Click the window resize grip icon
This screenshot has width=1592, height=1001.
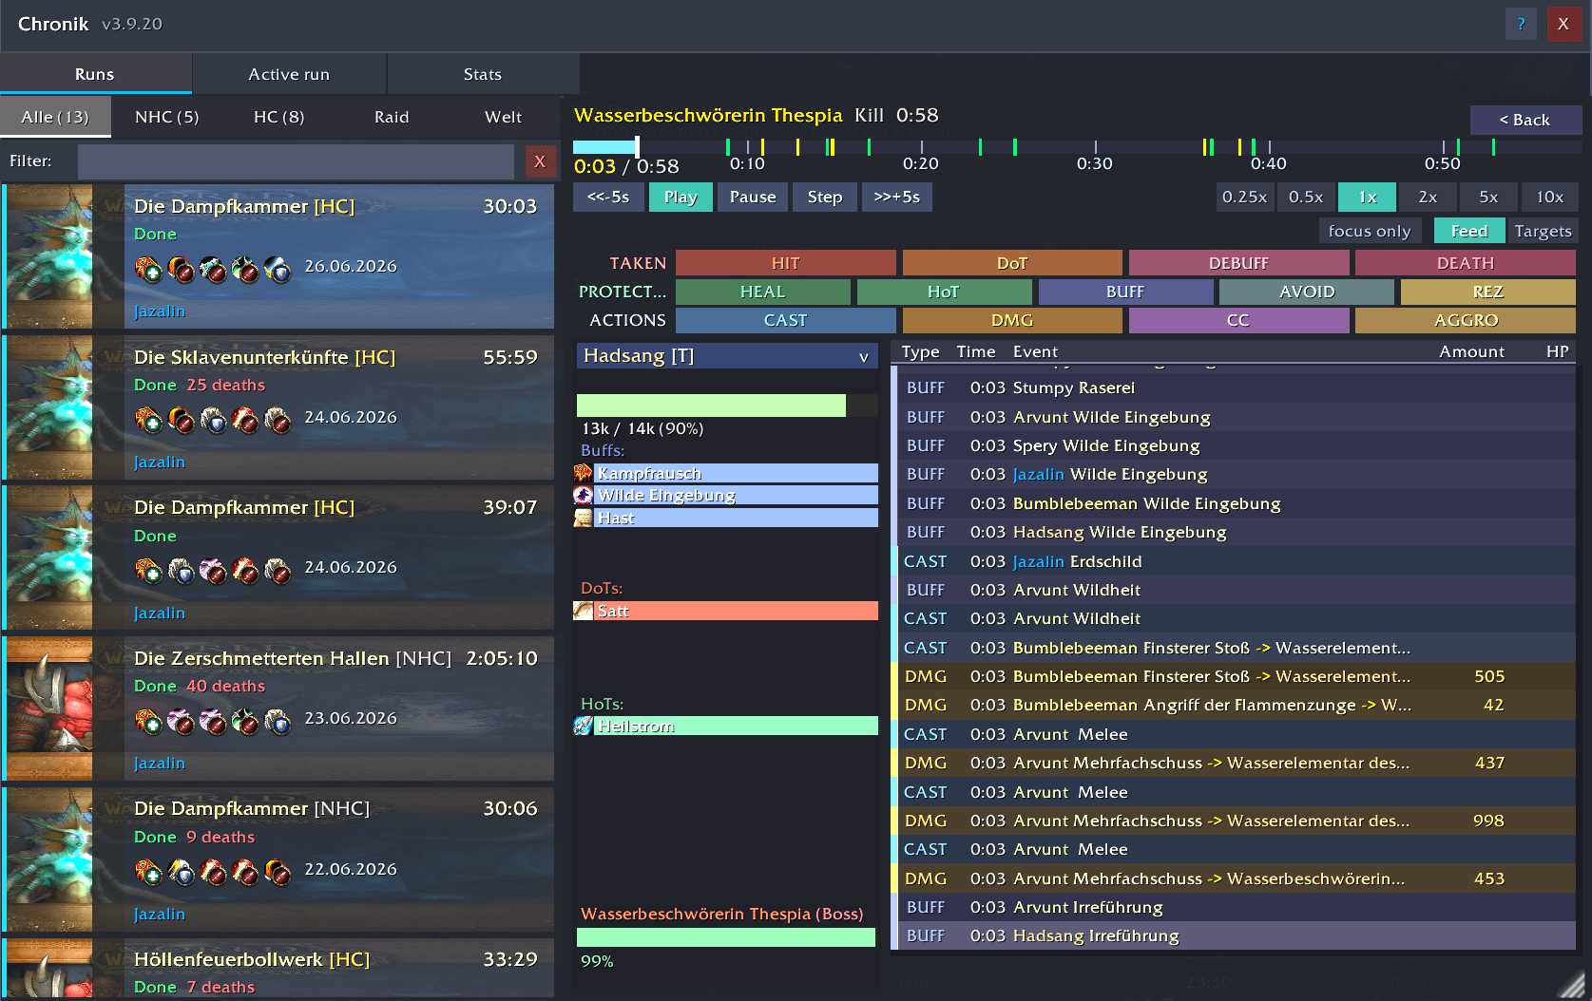click(1574, 984)
